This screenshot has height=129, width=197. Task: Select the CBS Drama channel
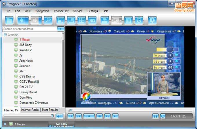point(27,77)
